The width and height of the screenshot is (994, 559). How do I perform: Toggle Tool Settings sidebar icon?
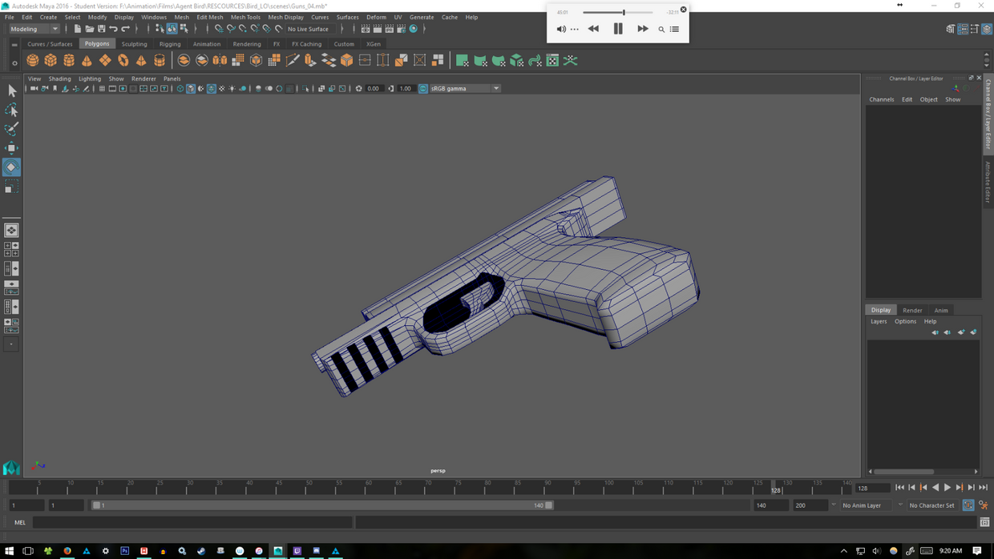click(975, 29)
